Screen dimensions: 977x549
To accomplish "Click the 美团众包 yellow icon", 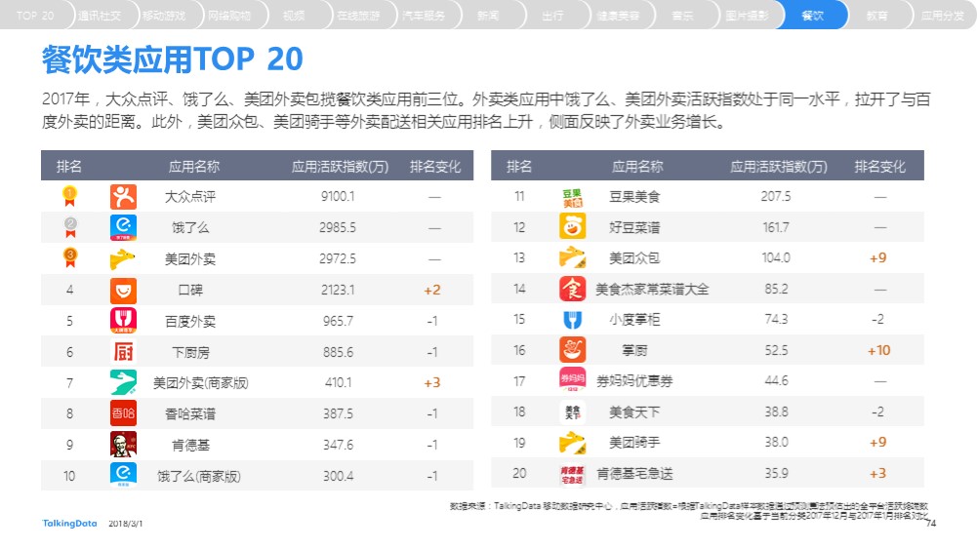I will (x=573, y=257).
